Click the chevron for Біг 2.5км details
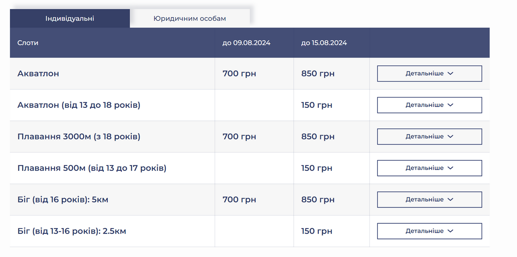 [x=451, y=231]
